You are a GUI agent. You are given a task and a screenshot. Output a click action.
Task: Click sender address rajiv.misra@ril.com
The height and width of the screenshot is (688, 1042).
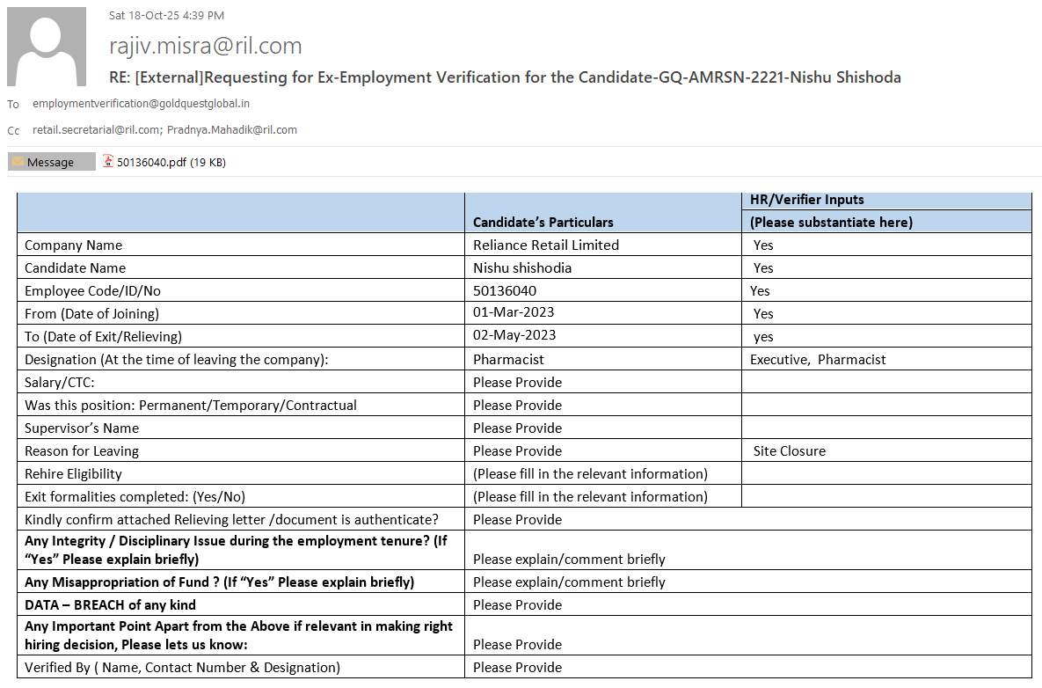205,46
